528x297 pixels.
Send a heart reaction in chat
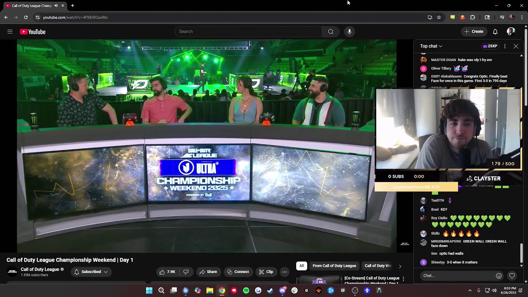pyautogui.click(x=512, y=276)
